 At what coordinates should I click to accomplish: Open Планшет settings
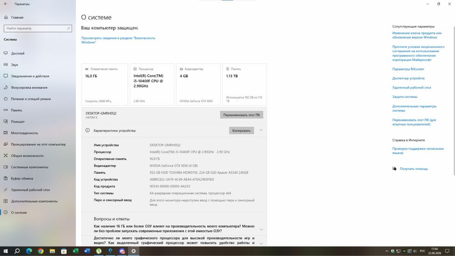tap(18, 121)
